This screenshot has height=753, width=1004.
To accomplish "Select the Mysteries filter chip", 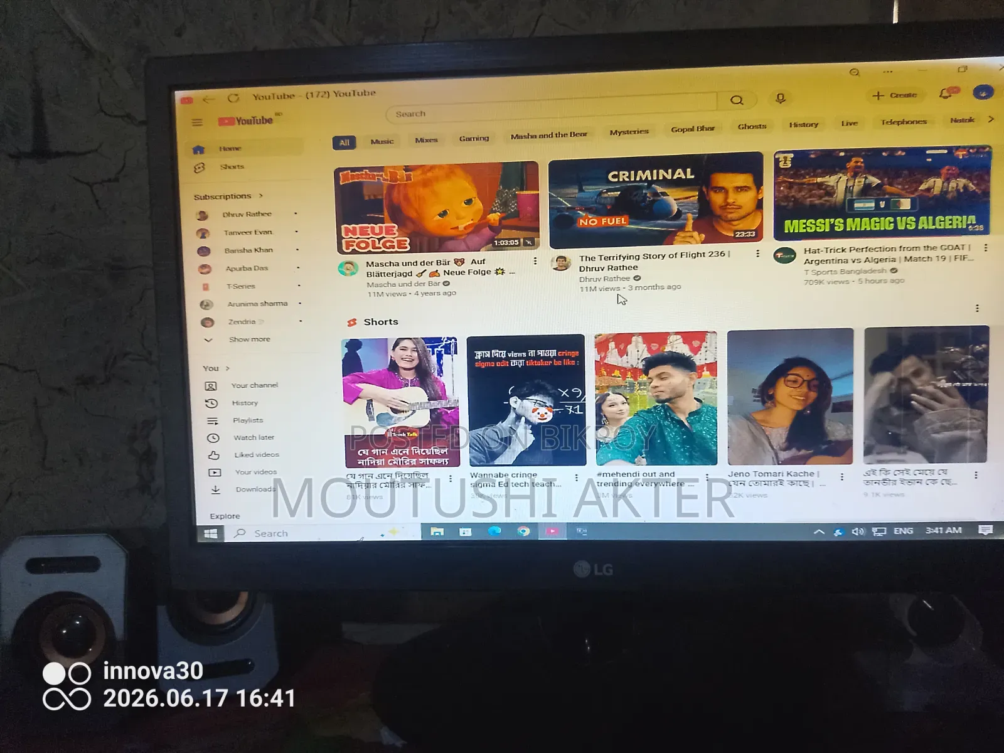I will [629, 132].
